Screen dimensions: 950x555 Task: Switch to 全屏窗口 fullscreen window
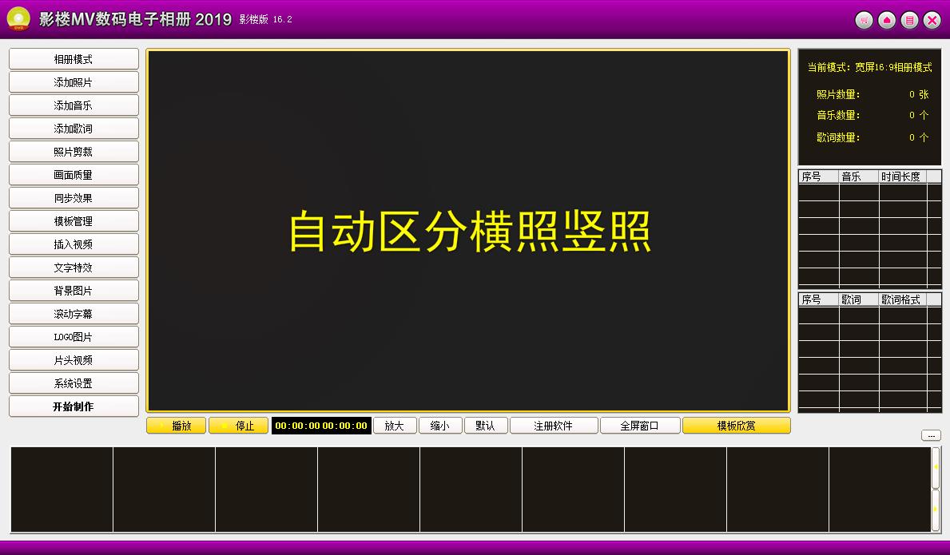640,426
